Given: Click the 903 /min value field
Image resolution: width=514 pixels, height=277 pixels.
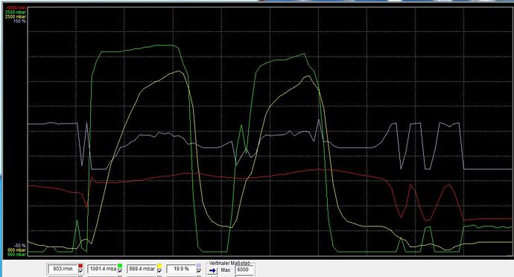Looking at the screenshot, I should 63,269.
